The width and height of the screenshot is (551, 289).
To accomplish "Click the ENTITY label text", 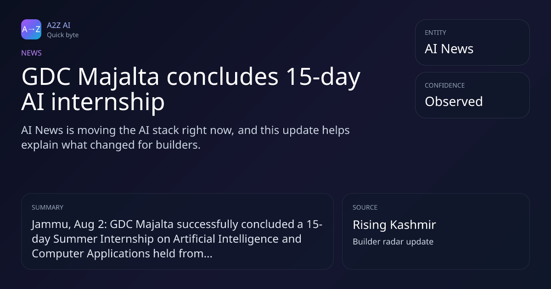I will coord(435,33).
